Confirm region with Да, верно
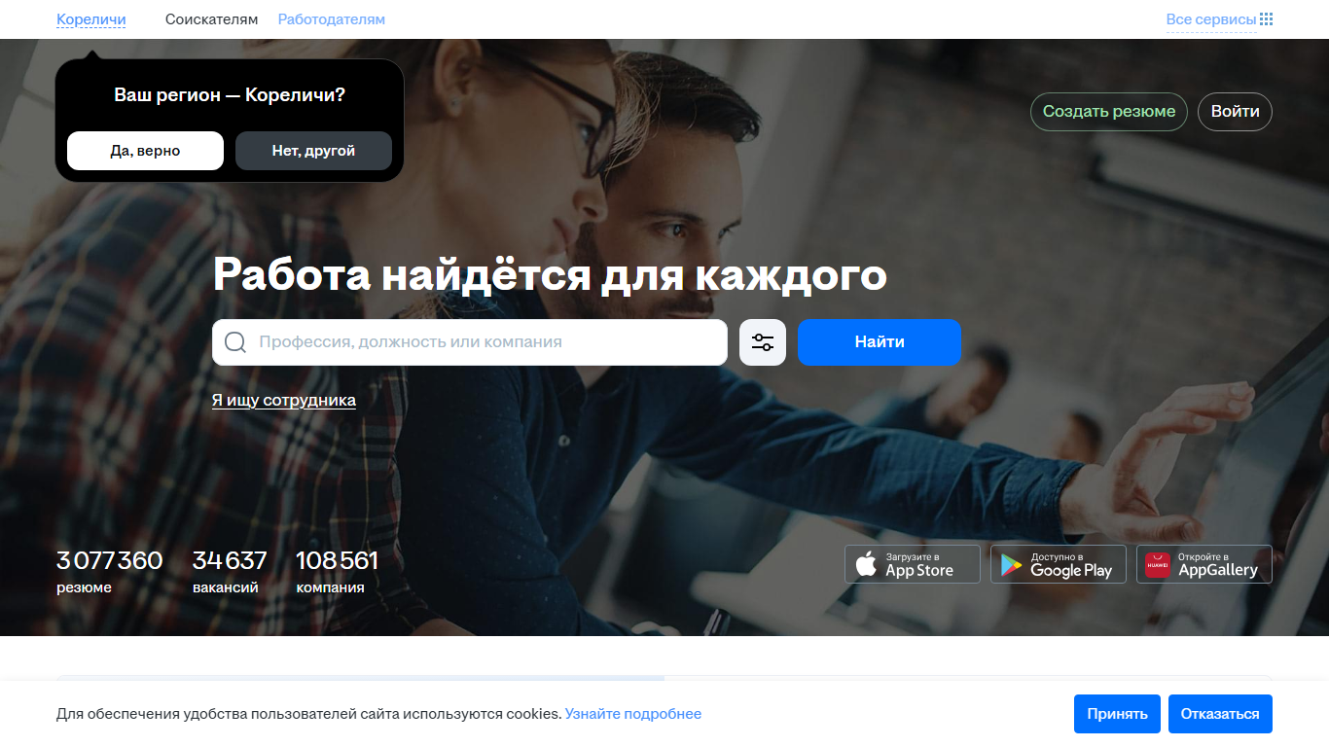Image resolution: width=1329 pixels, height=747 pixels. click(x=145, y=151)
